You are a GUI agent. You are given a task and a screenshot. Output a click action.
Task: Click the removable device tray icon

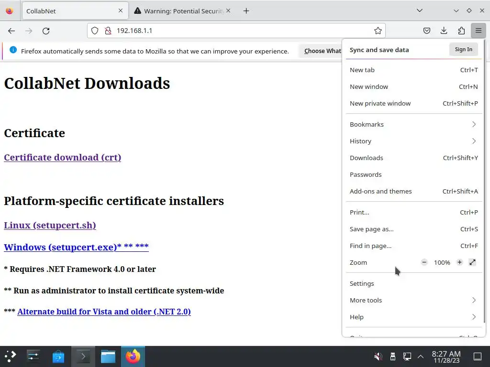[393, 356]
